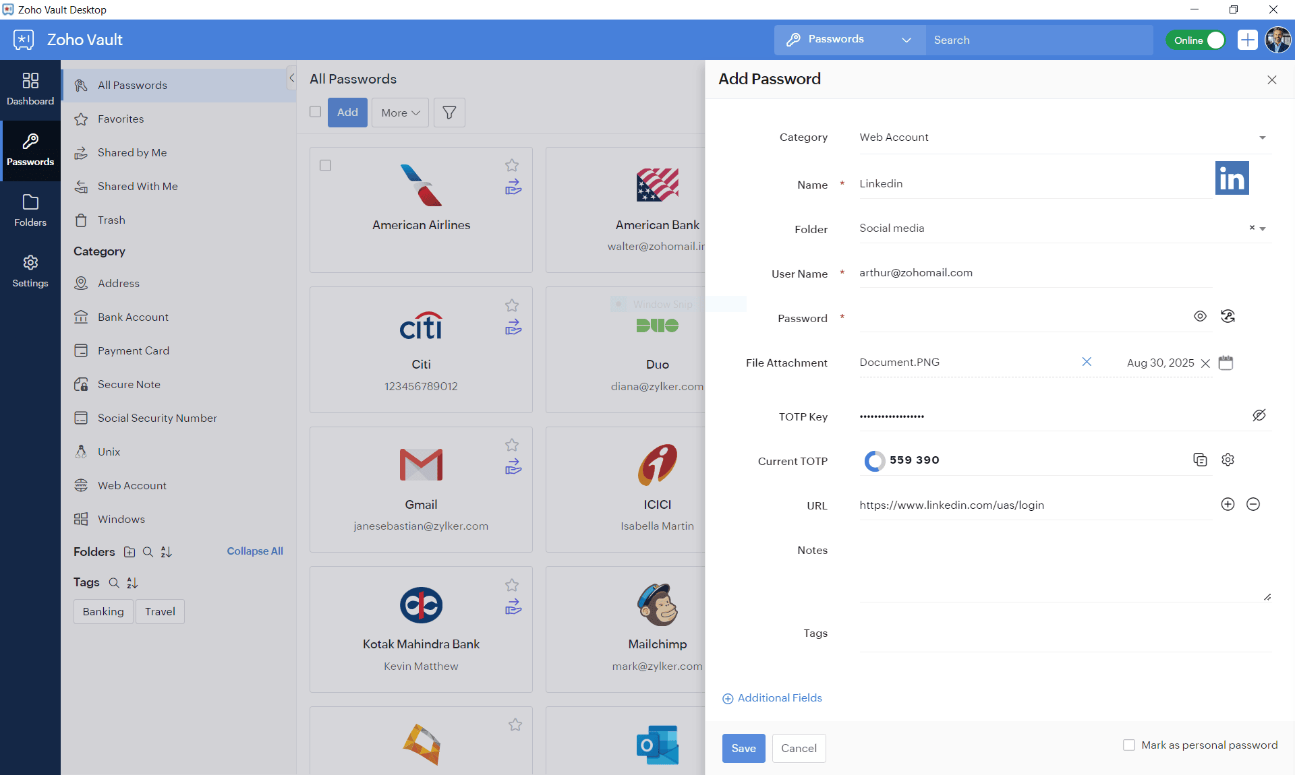The width and height of the screenshot is (1295, 775).
Task: Click the plus icon in top bar
Action: [1247, 40]
